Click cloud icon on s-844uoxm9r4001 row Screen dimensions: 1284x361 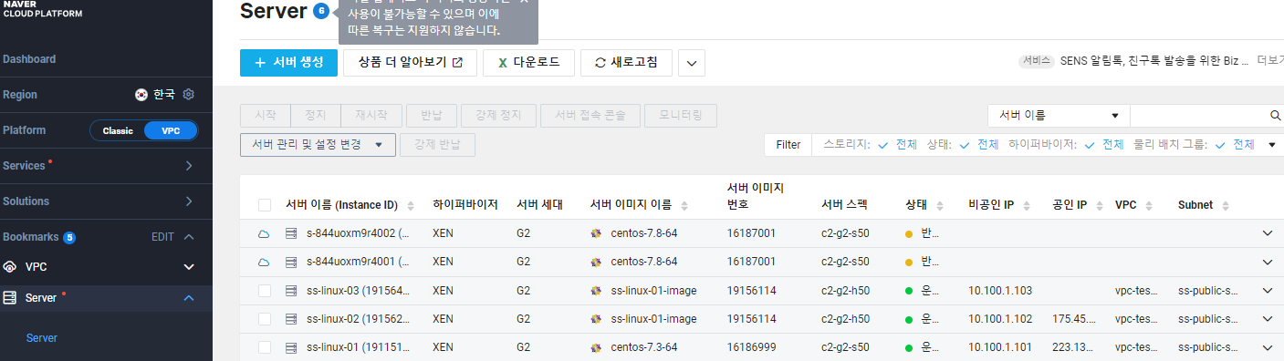point(264,262)
